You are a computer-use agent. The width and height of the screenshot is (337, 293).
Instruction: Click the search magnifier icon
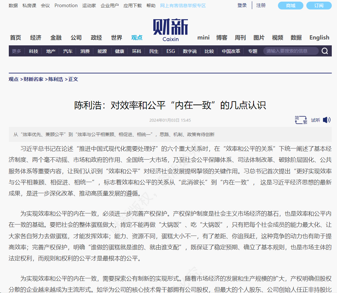pos(325,51)
